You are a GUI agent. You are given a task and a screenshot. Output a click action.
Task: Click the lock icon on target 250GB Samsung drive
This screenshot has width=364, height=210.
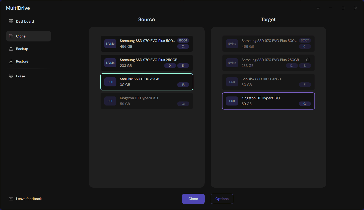tap(308, 60)
